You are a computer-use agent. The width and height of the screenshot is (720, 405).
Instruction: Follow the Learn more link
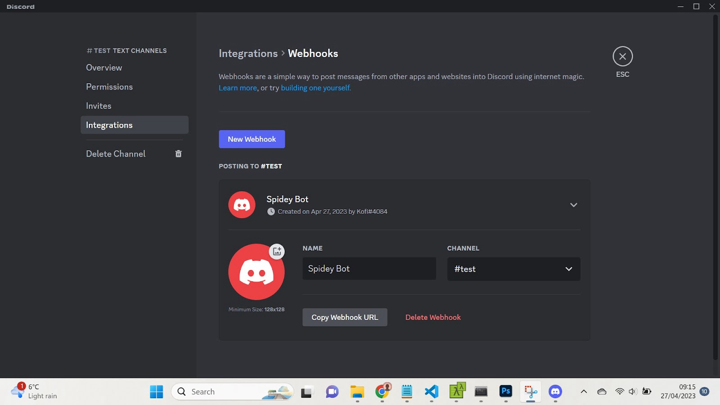click(238, 88)
